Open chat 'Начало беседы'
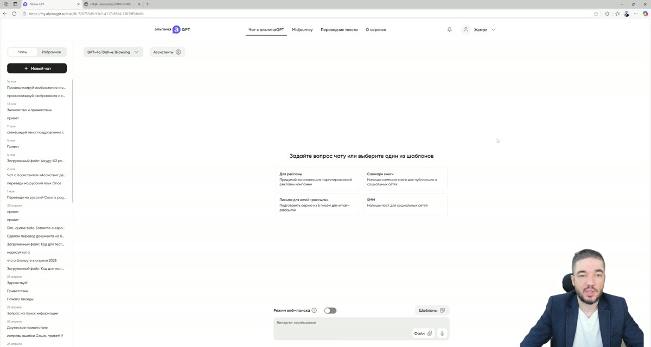The height and width of the screenshot is (347, 651). (x=20, y=299)
